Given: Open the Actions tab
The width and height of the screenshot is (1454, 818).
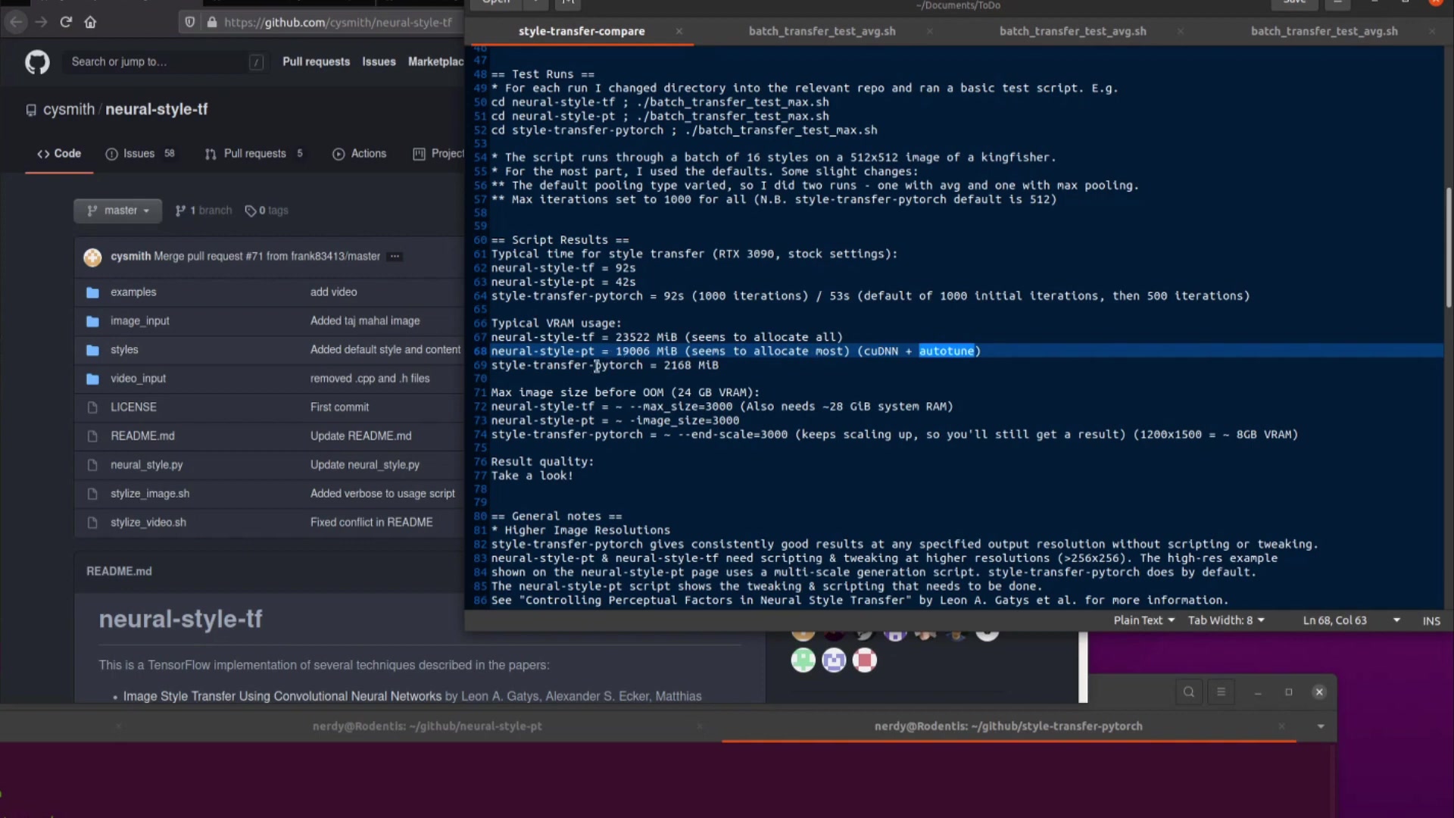Looking at the screenshot, I should pyautogui.click(x=360, y=154).
